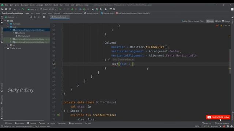Open the Profiler tool window button

coord(62,123)
